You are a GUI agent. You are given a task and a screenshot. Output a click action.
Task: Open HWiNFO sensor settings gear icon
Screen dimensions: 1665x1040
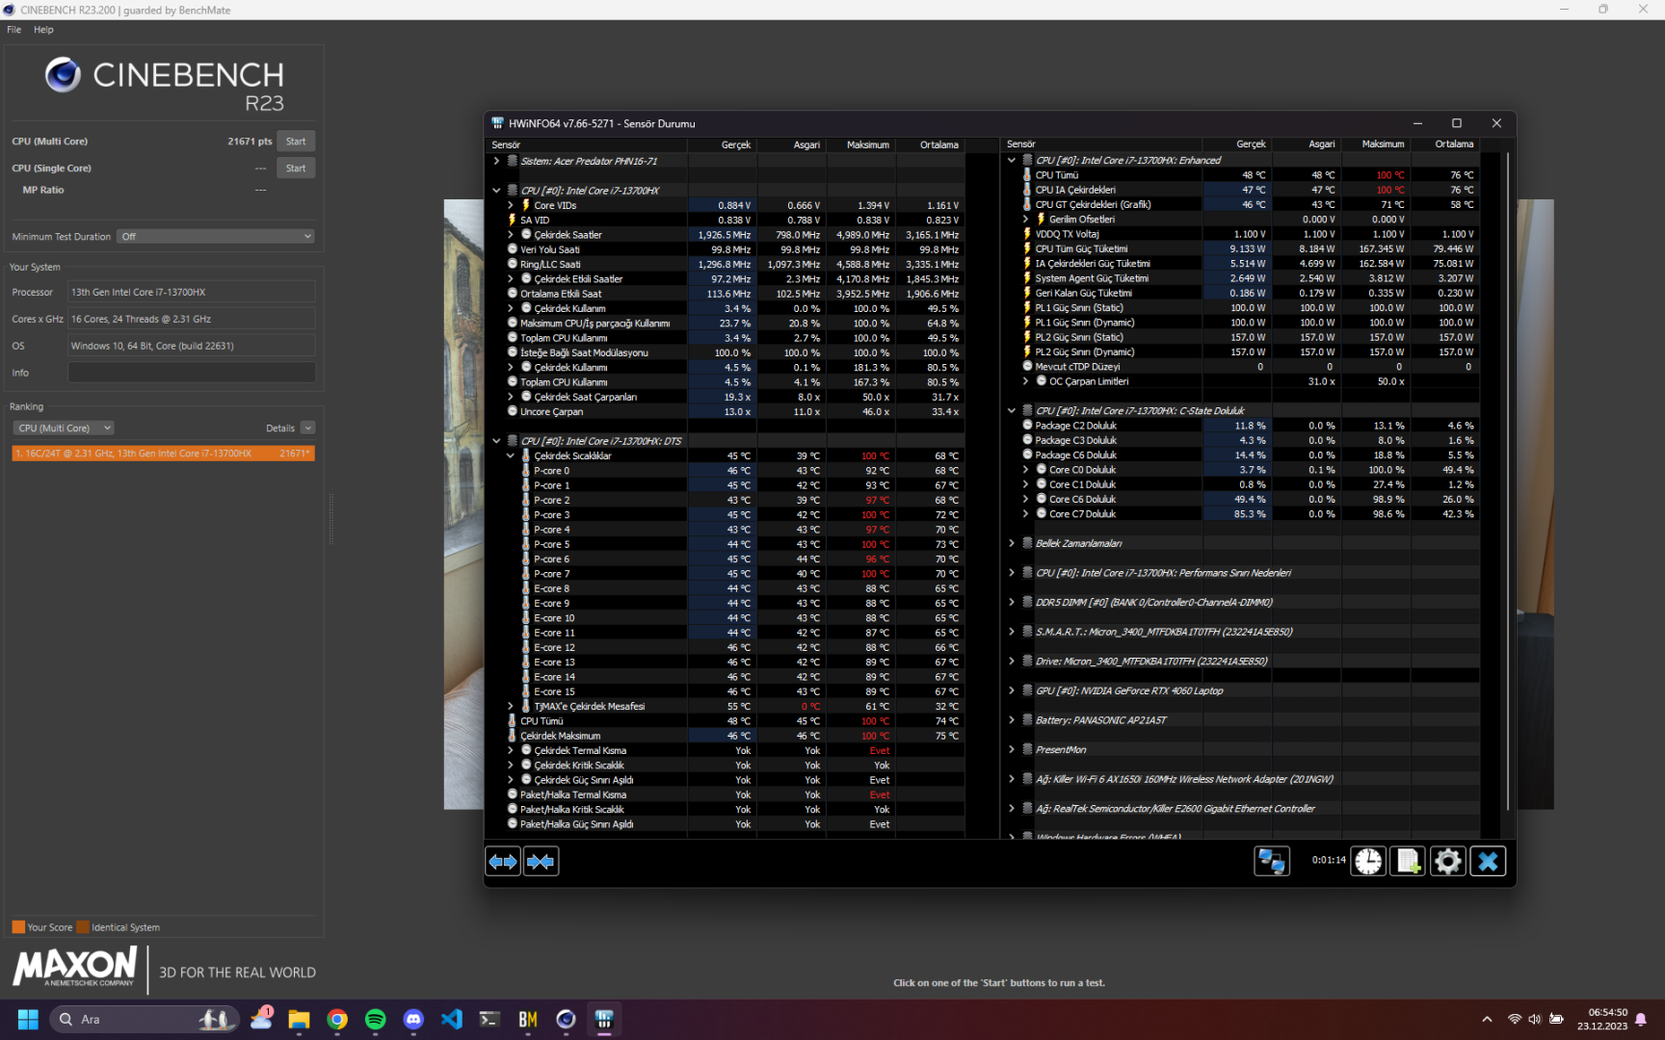pyautogui.click(x=1447, y=861)
